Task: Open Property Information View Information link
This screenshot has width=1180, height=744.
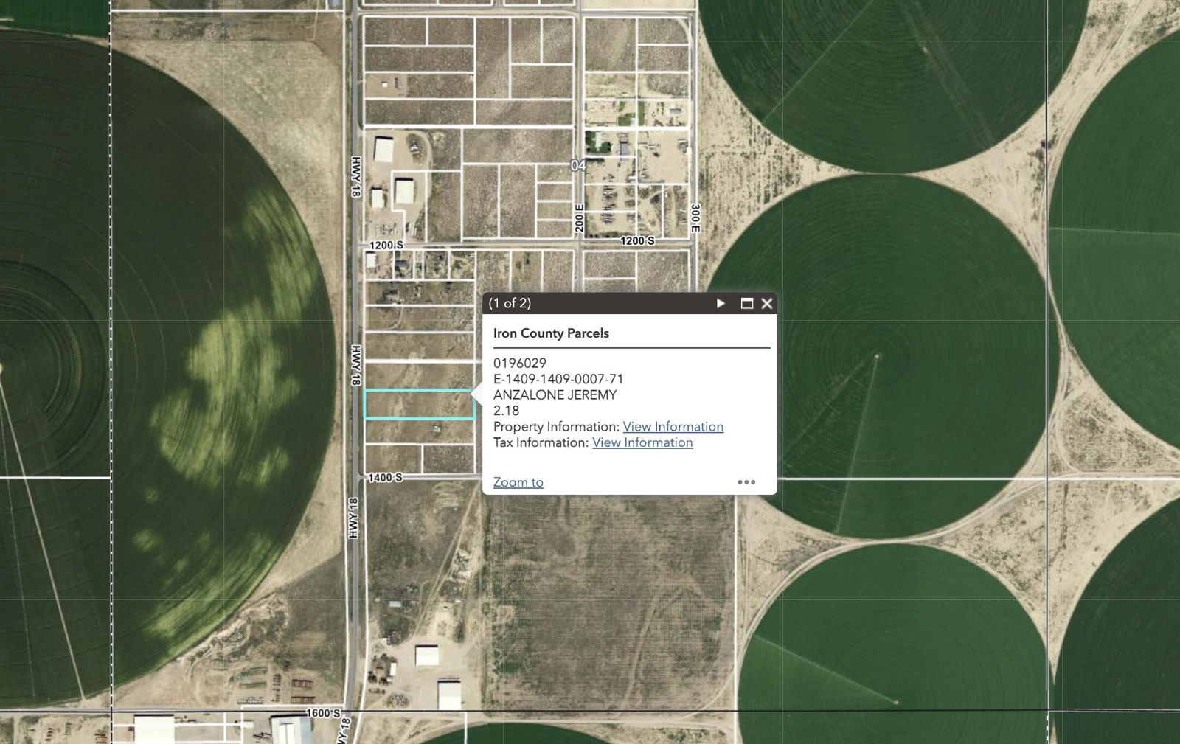Action: pos(673,426)
